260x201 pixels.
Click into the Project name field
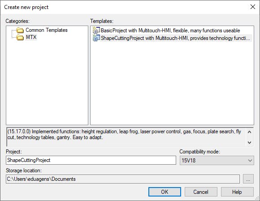pyautogui.click(x=91, y=160)
